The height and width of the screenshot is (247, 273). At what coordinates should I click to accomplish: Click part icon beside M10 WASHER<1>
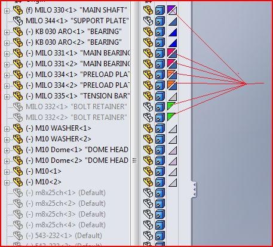(18, 128)
